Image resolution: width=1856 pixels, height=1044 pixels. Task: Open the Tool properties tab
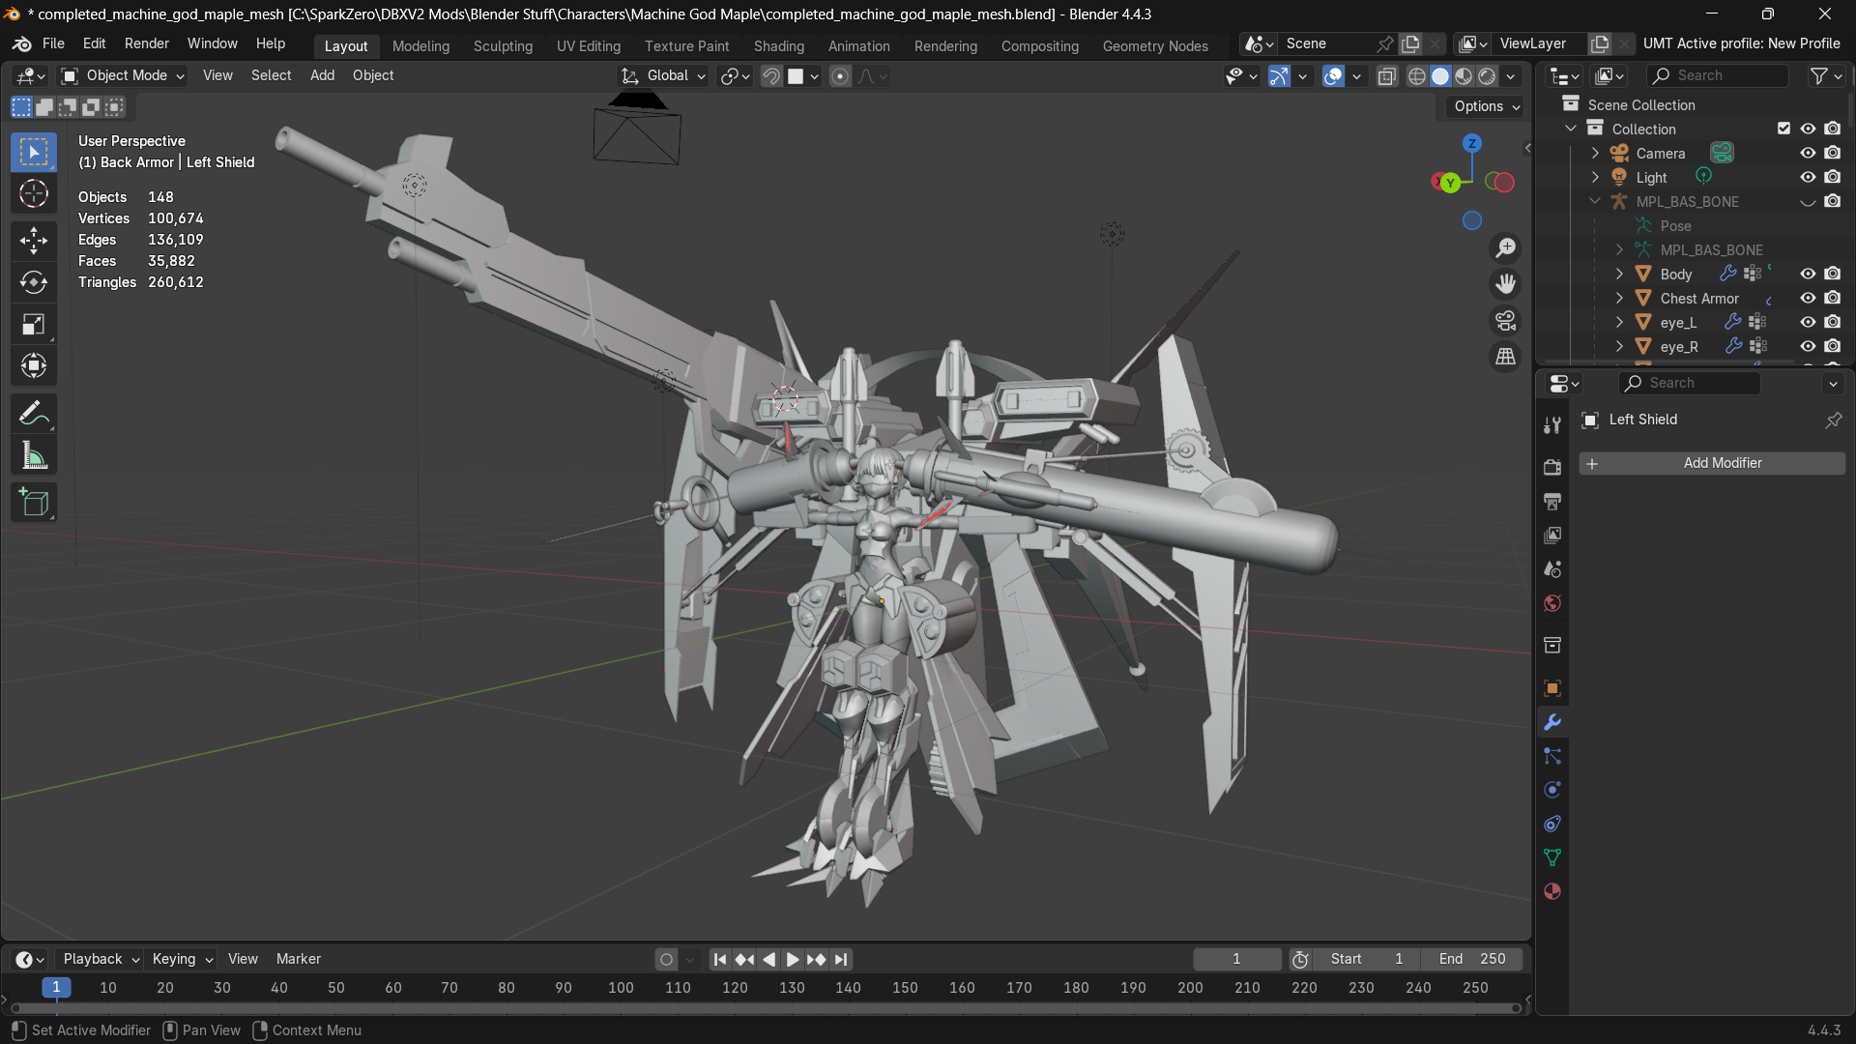point(1552,425)
